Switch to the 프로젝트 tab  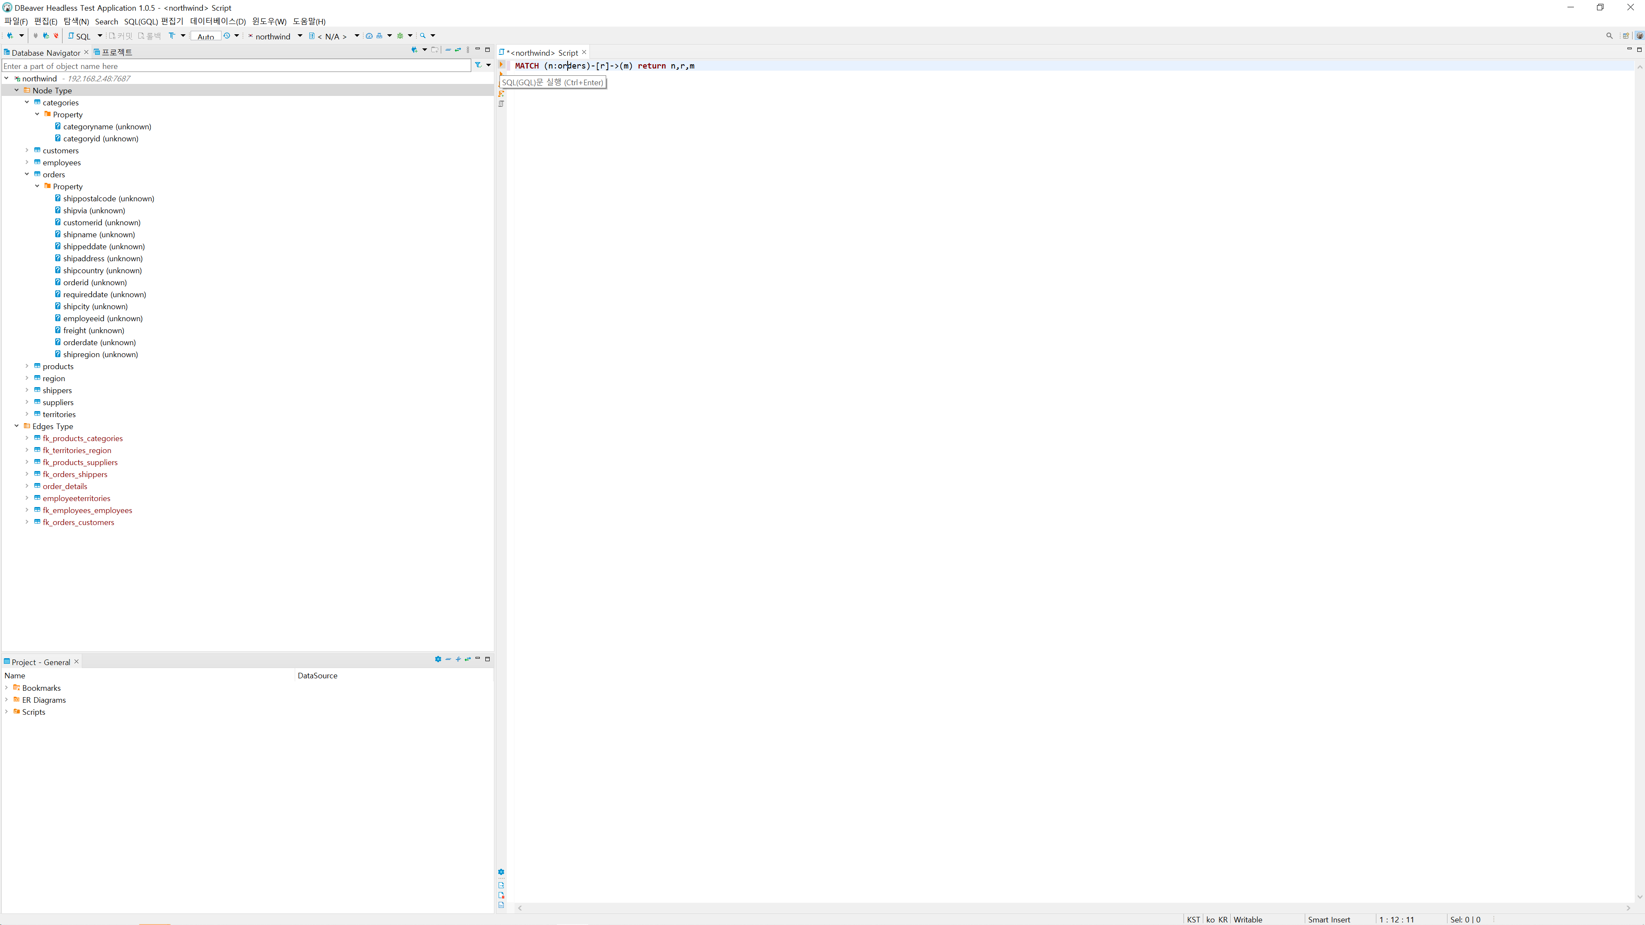pyautogui.click(x=113, y=52)
